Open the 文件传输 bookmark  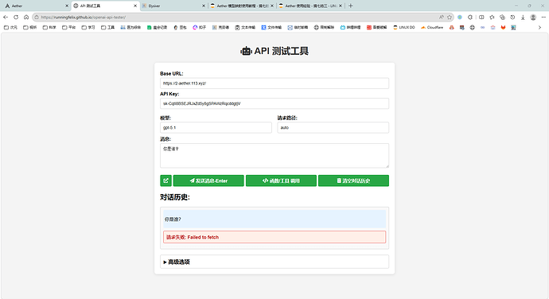click(x=271, y=27)
